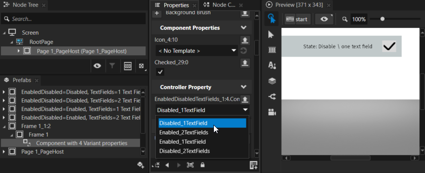Click the back arrow in Properties bottom bar
This screenshot has width=425, height=173.
(x=167, y=165)
